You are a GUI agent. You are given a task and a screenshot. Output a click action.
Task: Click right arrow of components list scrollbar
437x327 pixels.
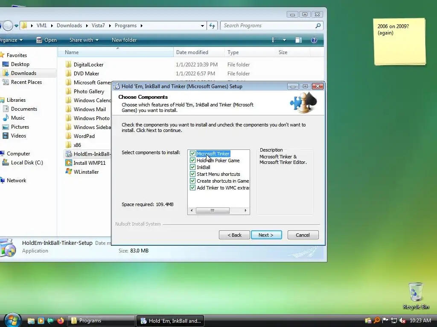245,210
